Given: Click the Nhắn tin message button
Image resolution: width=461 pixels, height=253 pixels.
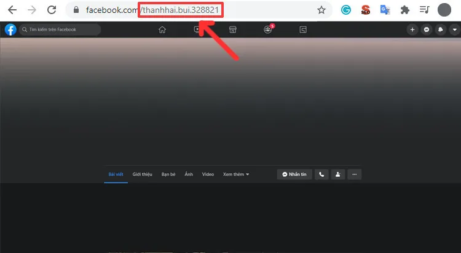Looking at the screenshot, I should [x=294, y=174].
